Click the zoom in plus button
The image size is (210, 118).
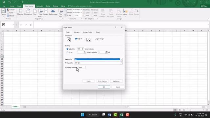[203, 110]
